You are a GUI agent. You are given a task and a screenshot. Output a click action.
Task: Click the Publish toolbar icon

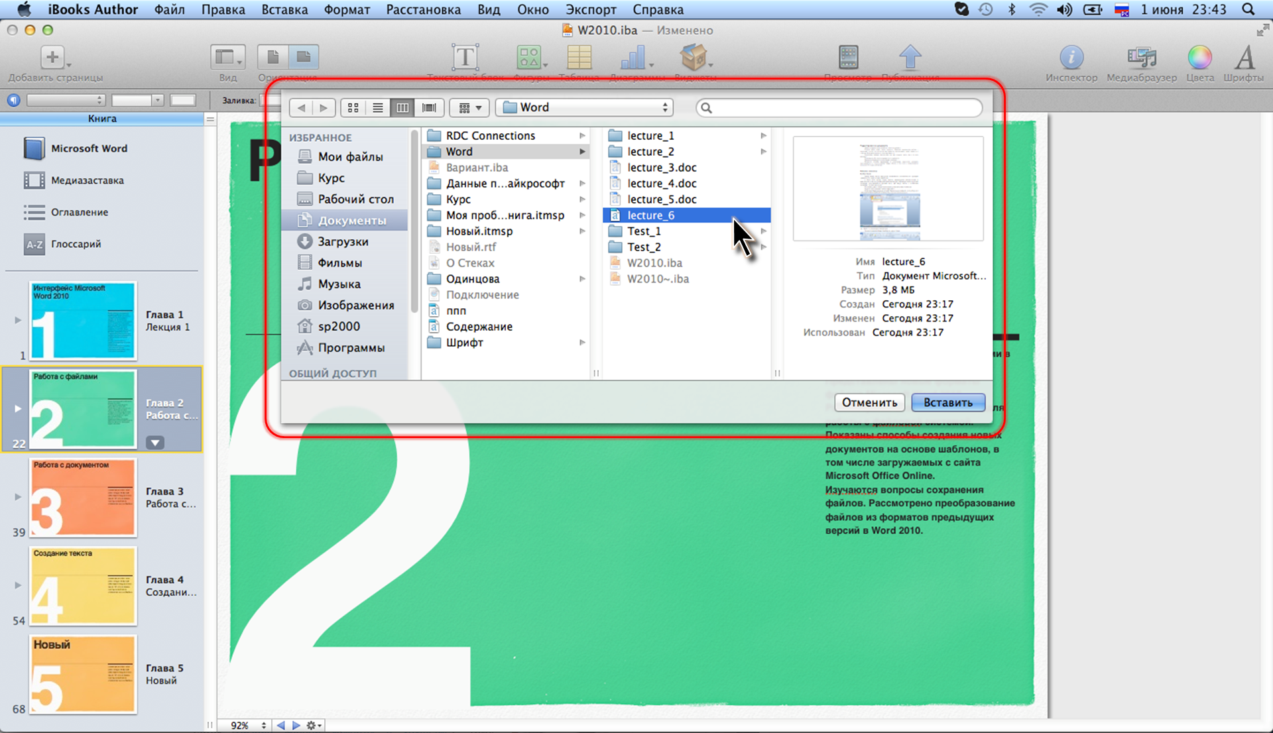point(910,57)
